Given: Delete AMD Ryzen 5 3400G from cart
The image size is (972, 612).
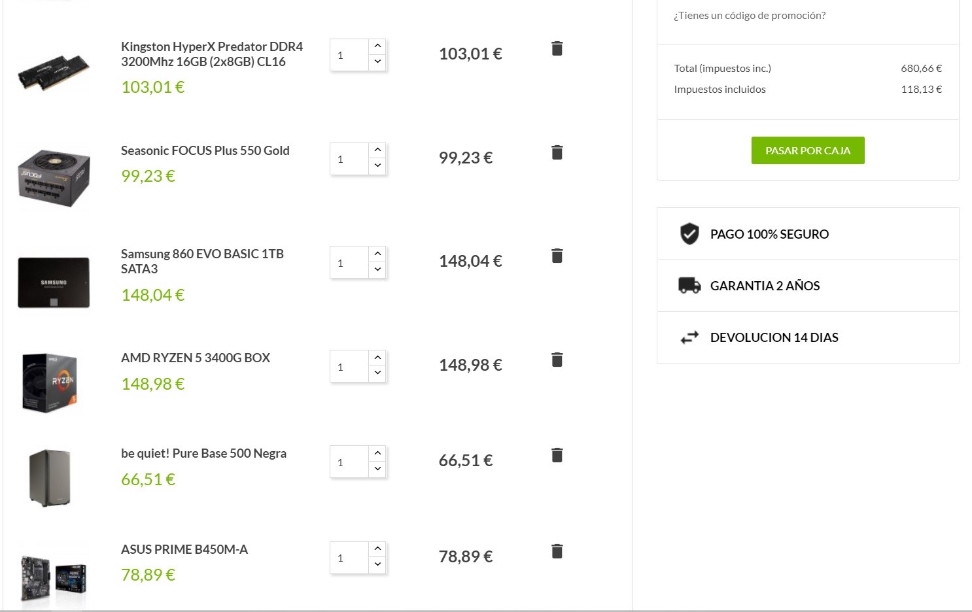Looking at the screenshot, I should tap(557, 360).
